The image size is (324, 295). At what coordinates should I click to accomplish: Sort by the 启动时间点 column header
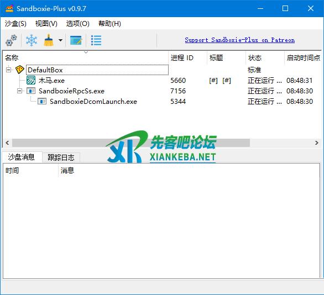(304, 57)
